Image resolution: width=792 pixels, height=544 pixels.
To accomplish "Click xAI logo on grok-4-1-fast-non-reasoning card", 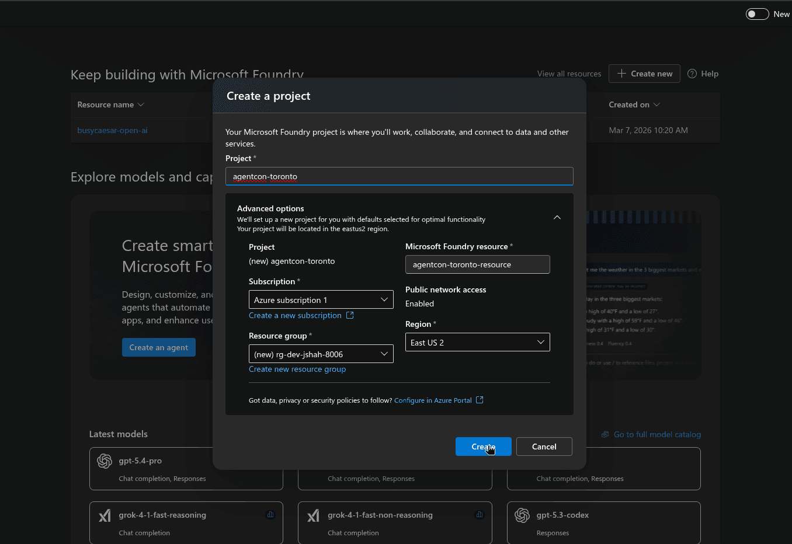I will coord(314,515).
